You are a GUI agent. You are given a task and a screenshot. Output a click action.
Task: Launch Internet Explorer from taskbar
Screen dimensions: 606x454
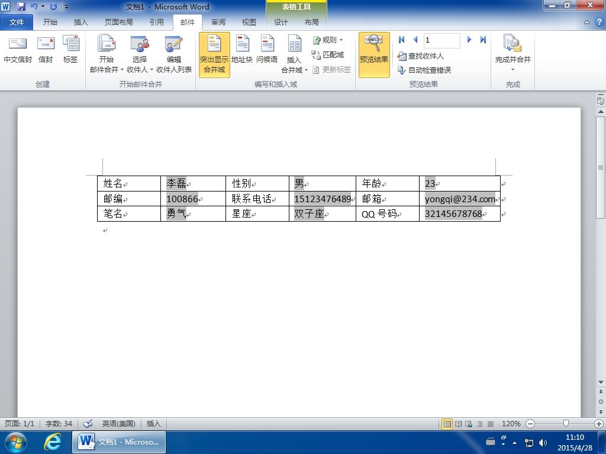tap(52, 442)
